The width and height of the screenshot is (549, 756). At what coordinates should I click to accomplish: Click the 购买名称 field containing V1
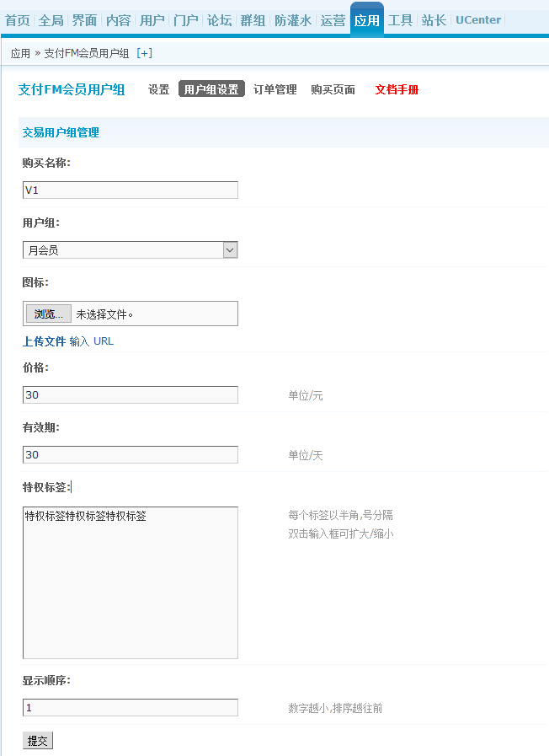tap(131, 190)
